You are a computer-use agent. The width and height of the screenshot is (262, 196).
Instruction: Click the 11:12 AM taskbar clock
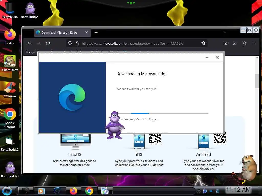pos(238,190)
